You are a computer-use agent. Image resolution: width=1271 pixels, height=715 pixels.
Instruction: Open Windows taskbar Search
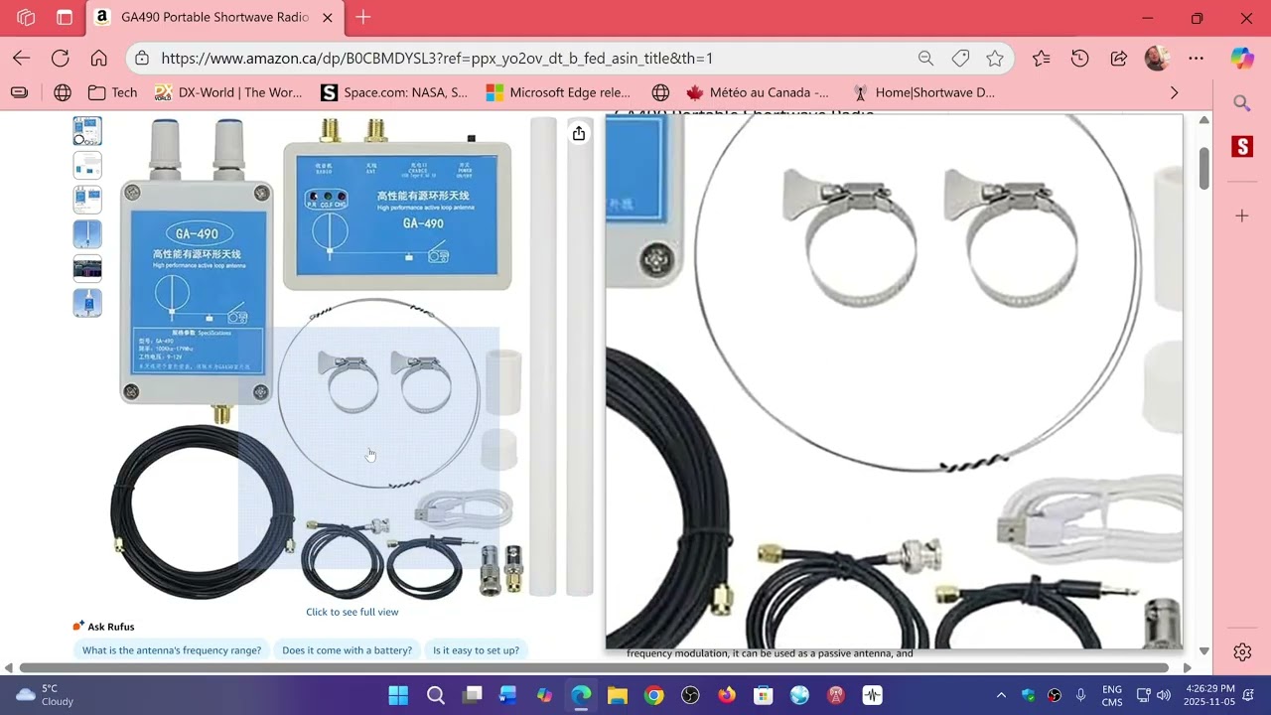click(435, 695)
